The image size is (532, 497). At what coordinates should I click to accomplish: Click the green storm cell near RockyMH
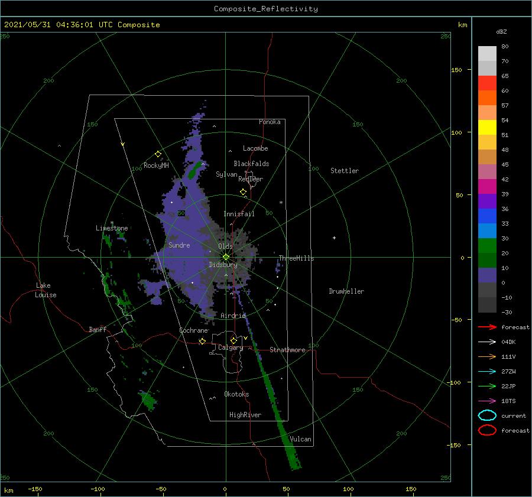point(194,170)
